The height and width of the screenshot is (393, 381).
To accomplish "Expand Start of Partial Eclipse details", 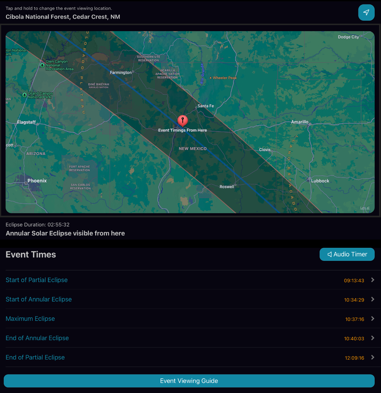I will coord(372,280).
